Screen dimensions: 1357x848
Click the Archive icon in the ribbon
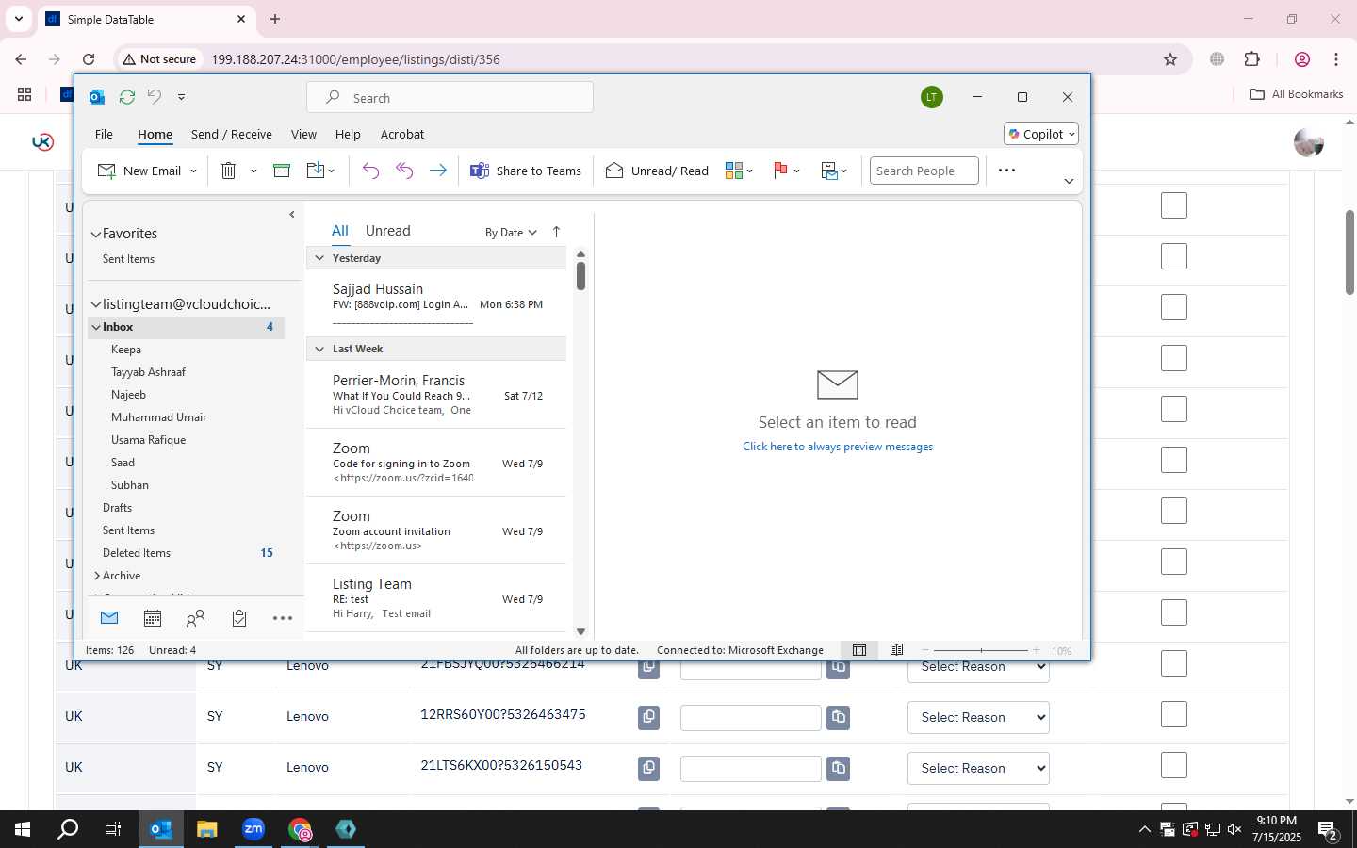click(x=281, y=171)
